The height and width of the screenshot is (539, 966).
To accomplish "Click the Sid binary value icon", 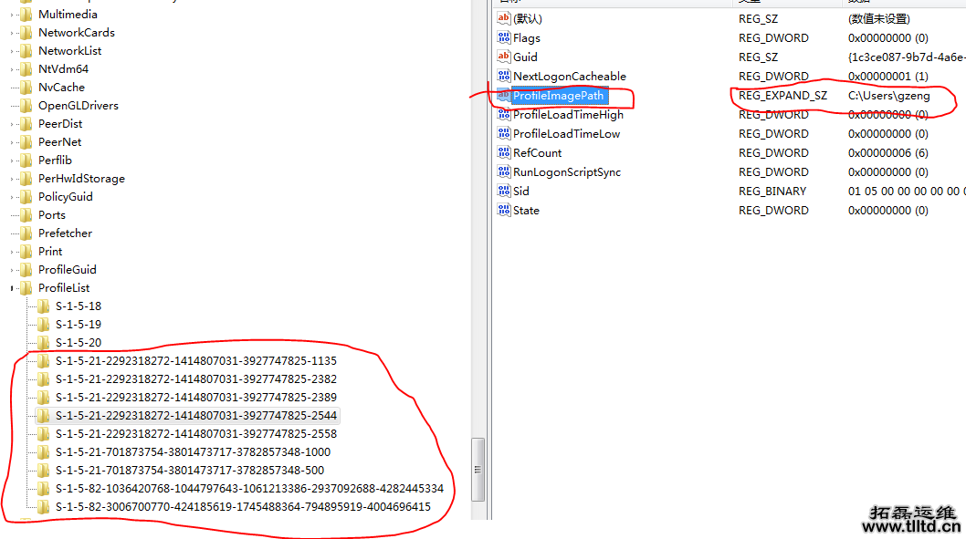I will pyautogui.click(x=504, y=192).
